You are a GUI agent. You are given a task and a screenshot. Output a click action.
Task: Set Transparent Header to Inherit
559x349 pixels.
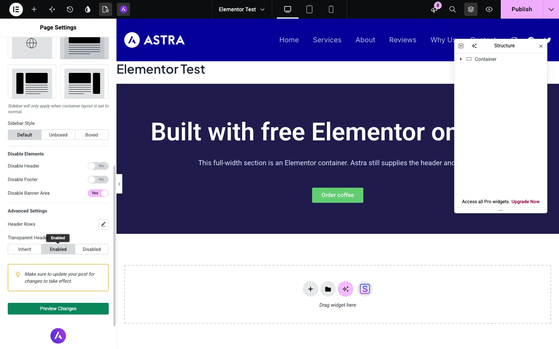click(x=25, y=249)
